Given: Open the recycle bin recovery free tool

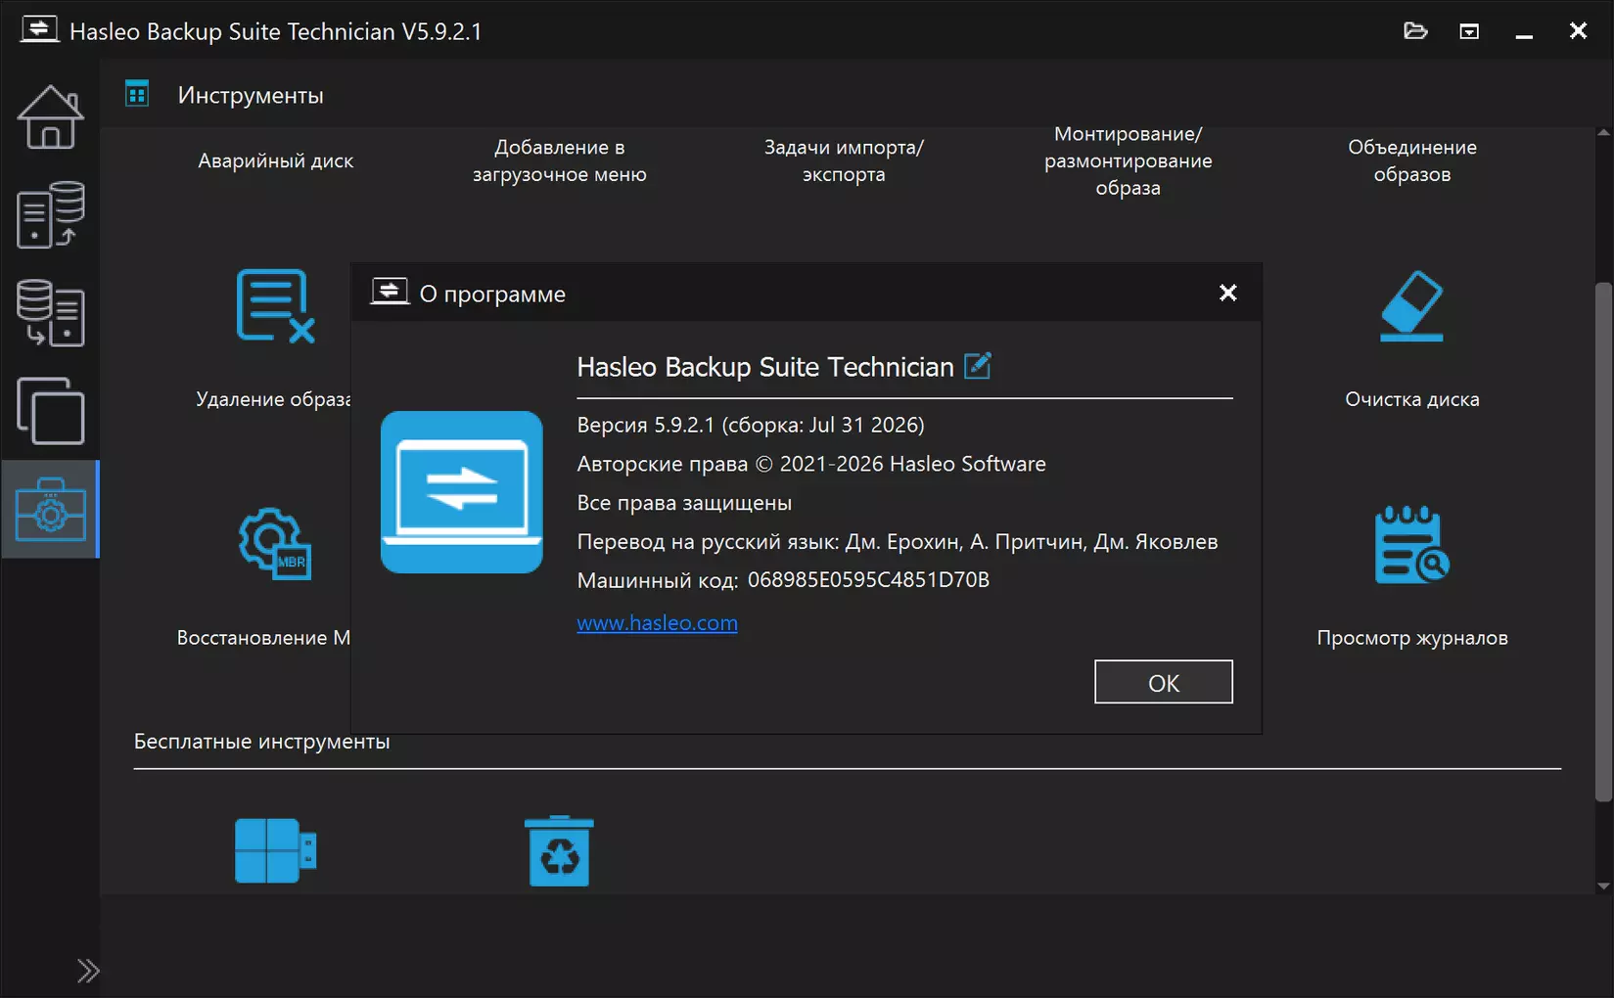Looking at the screenshot, I should point(559,850).
